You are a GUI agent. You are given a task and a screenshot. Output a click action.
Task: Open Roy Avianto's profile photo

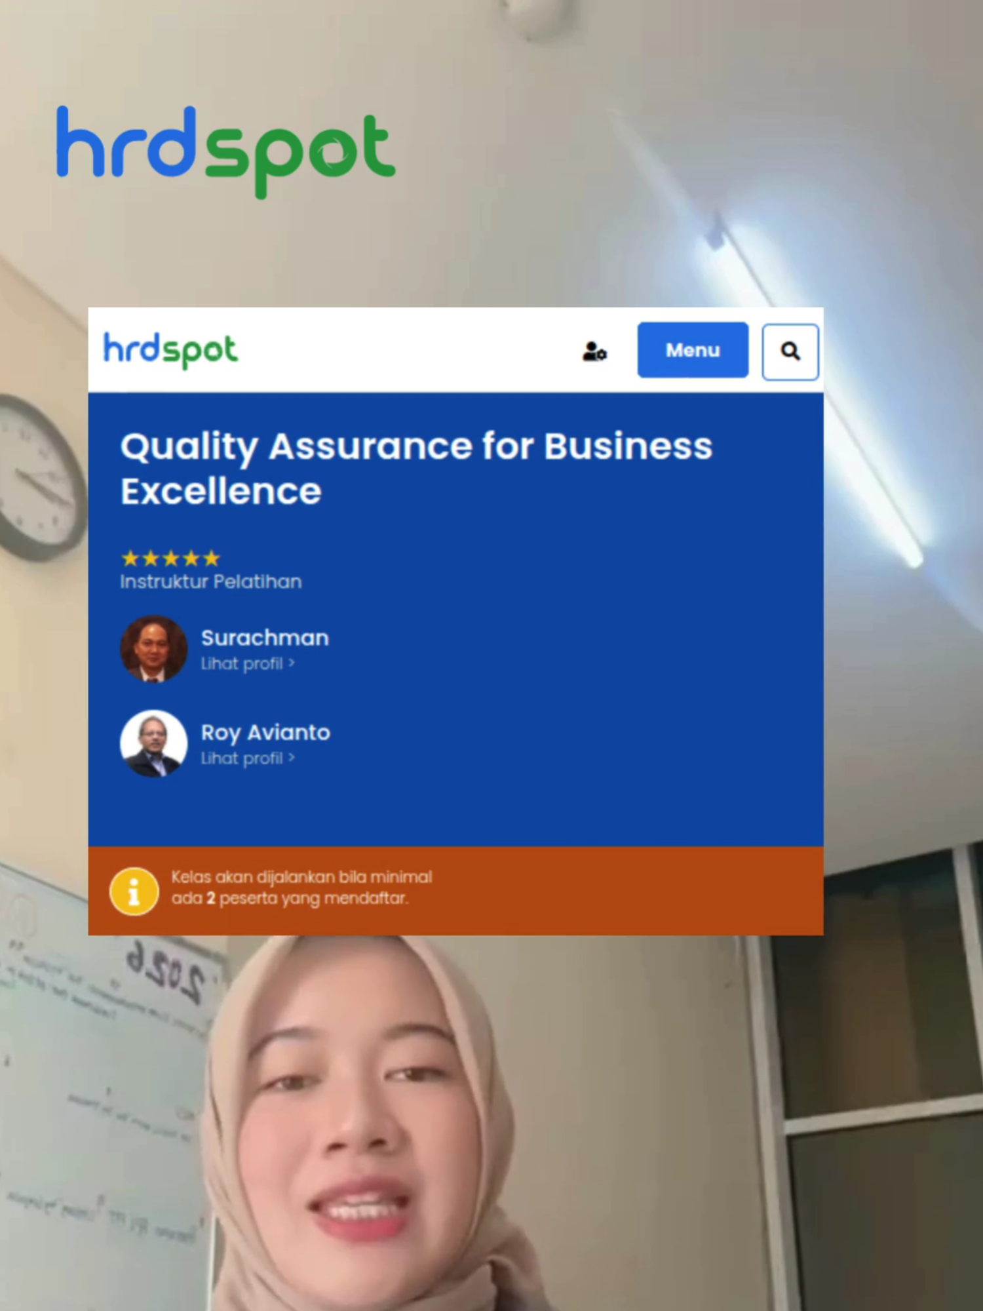point(153,743)
